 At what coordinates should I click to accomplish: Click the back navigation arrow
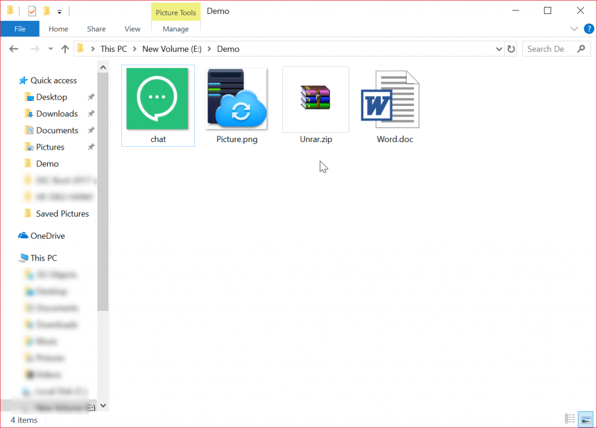pos(13,48)
